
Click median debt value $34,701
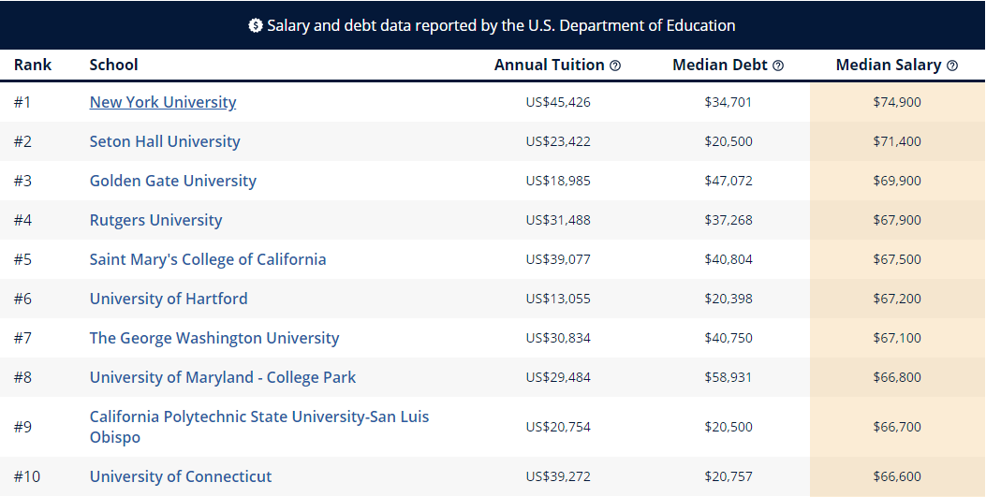click(x=728, y=102)
